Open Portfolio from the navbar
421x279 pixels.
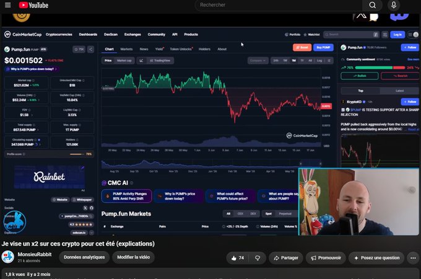point(292,34)
